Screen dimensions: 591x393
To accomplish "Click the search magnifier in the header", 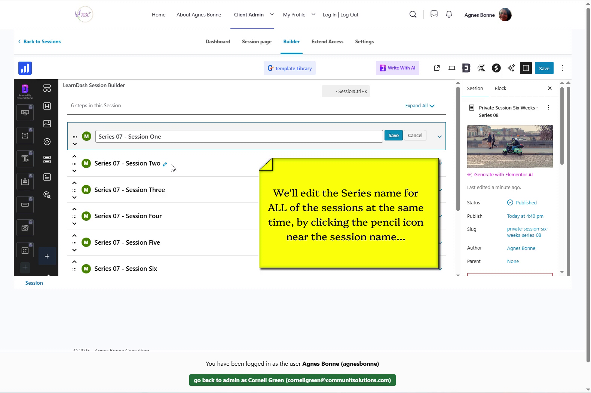I will [x=413, y=15].
